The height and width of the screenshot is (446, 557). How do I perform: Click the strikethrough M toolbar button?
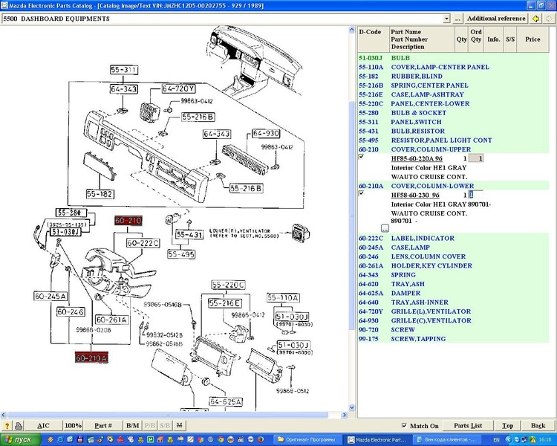pyautogui.click(x=180, y=425)
